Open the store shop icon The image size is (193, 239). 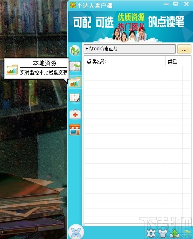pyautogui.click(x=75, y=130)
